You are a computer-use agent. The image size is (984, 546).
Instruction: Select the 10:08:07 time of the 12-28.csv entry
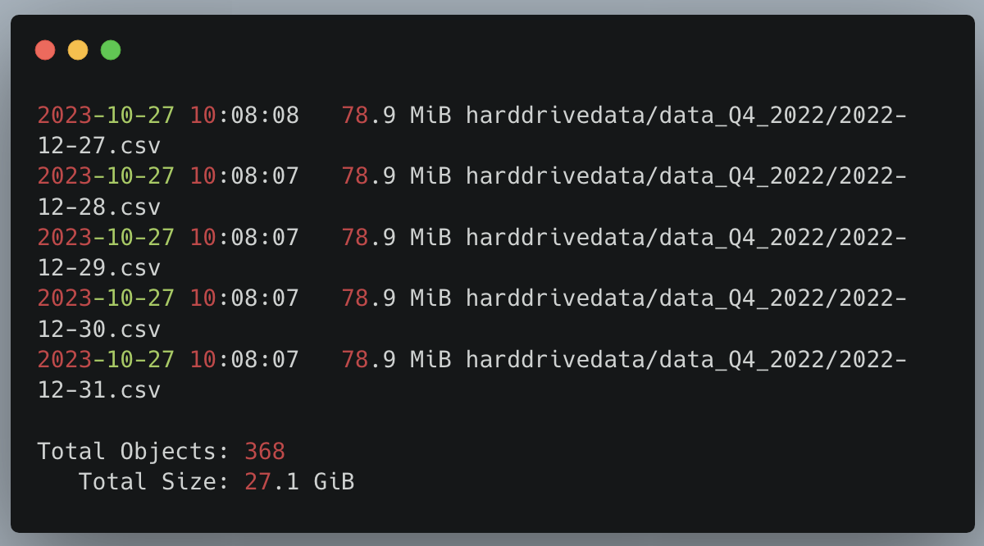point(244,176)
